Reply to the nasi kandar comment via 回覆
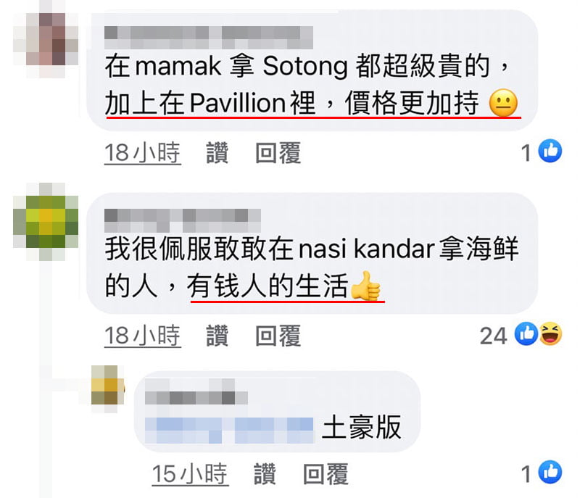 pyautogui.click(x=278, y=336)
